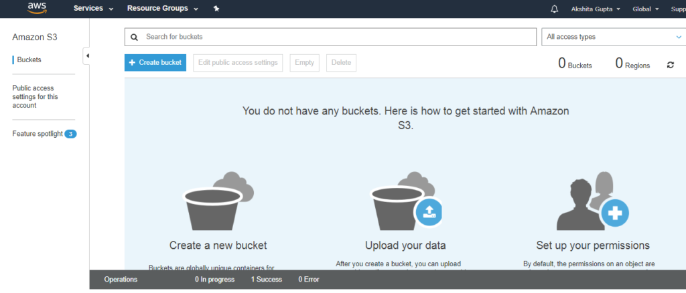The image size is (686, 293).
Task: Click the Delete button
Action: coord(341,62)
